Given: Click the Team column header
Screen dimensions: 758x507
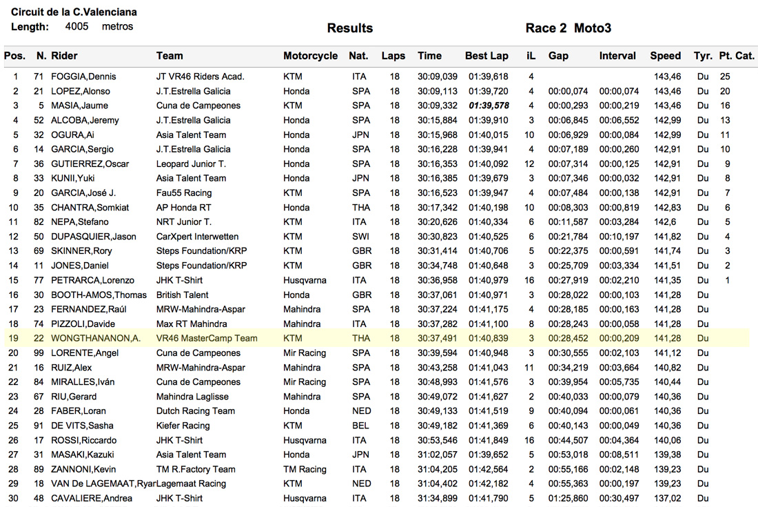Looking at the screenshot, I should (170, 56).
